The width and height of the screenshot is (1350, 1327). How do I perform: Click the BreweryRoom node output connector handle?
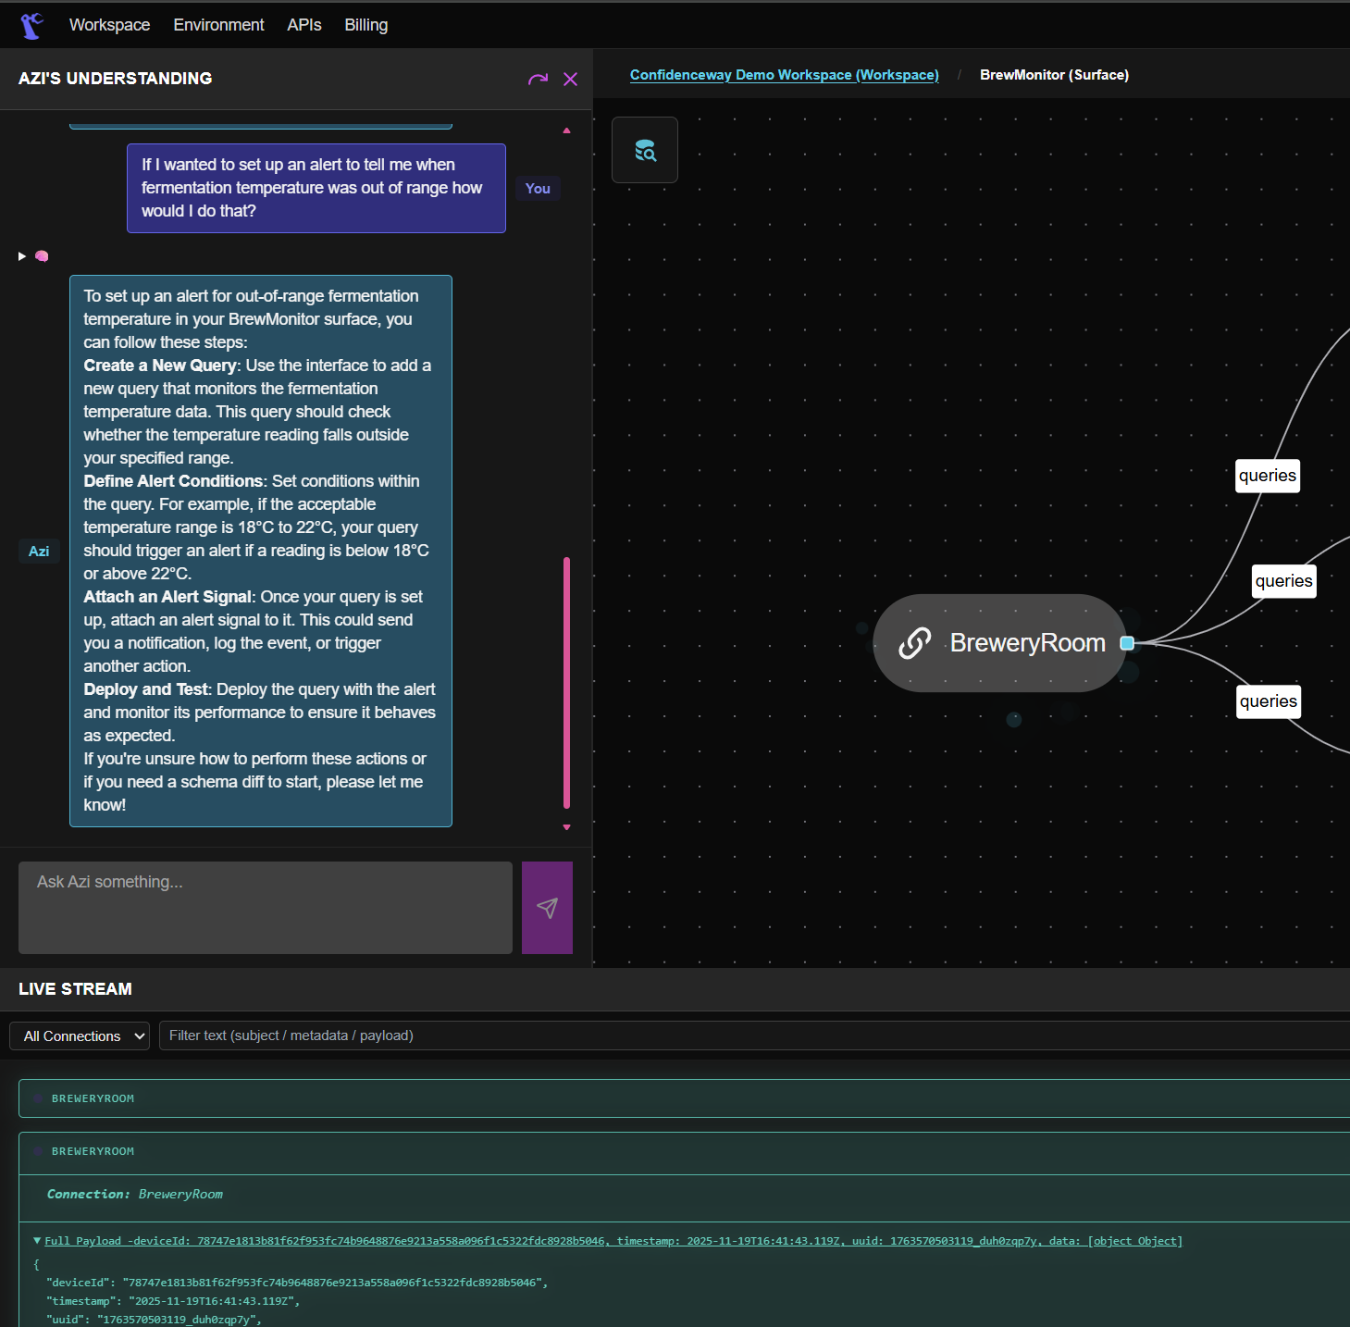(1127, 643)
